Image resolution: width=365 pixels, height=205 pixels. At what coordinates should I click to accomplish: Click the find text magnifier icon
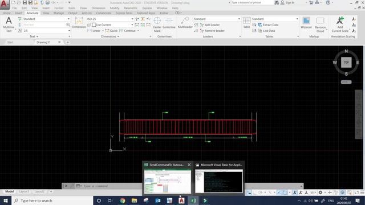pyautogui.click(x=68, y=24)
